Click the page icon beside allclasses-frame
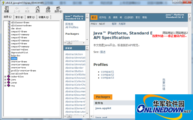The height and width of the screenshot is (120, 193). click(9, 22)
